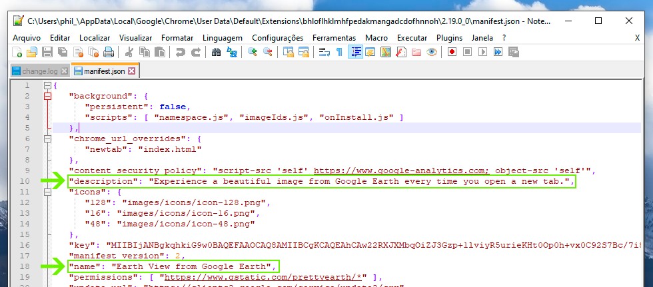Screen dimensions: 653x287
Task: Collapse the "icons" block fold marker
Action: [47, 192]
